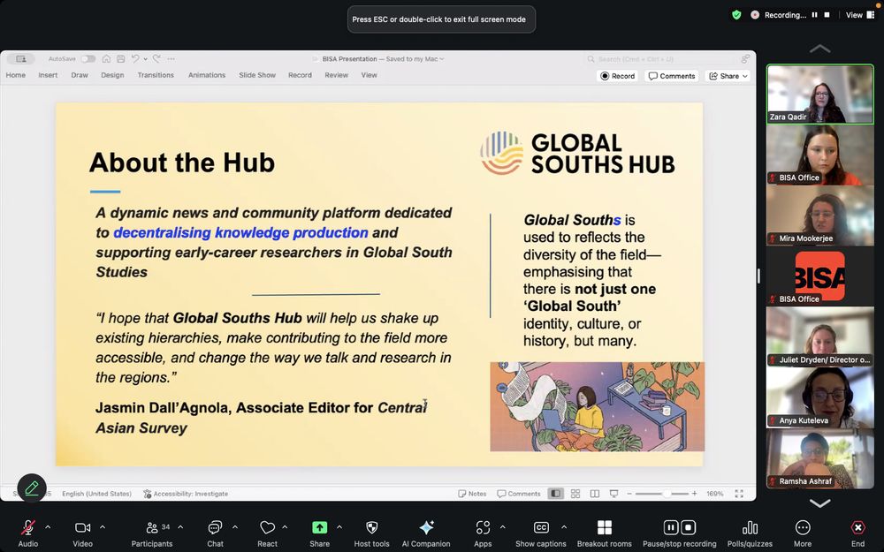Click Accessibility: Investigate in status bar
Image resolution: width=884 pixels, height=552 pixels.
(186, 494)
